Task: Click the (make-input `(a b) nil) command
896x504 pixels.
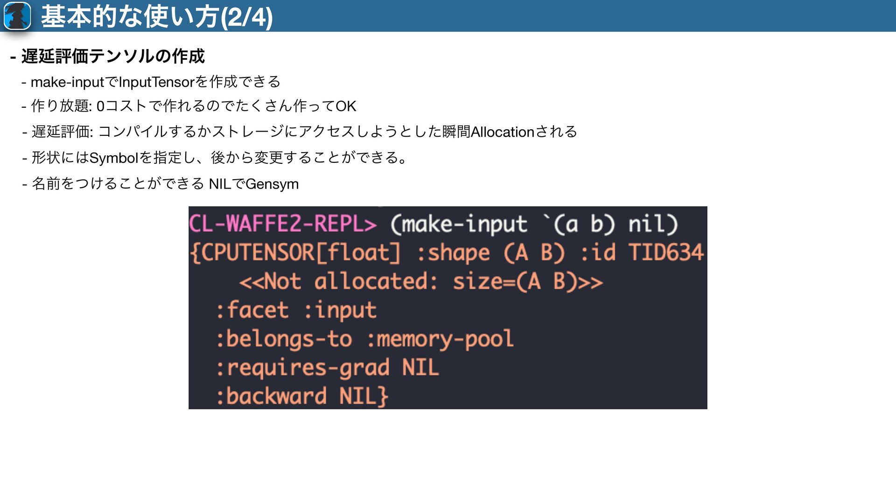Action: [533, 224]
